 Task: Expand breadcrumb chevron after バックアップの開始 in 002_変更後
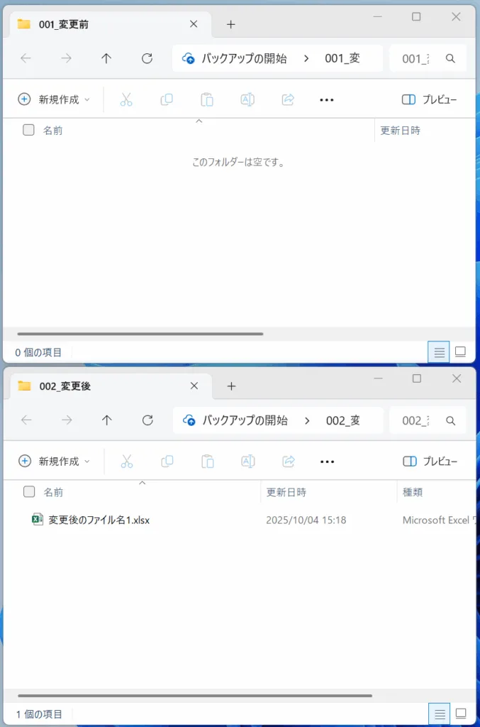[307, 420]
